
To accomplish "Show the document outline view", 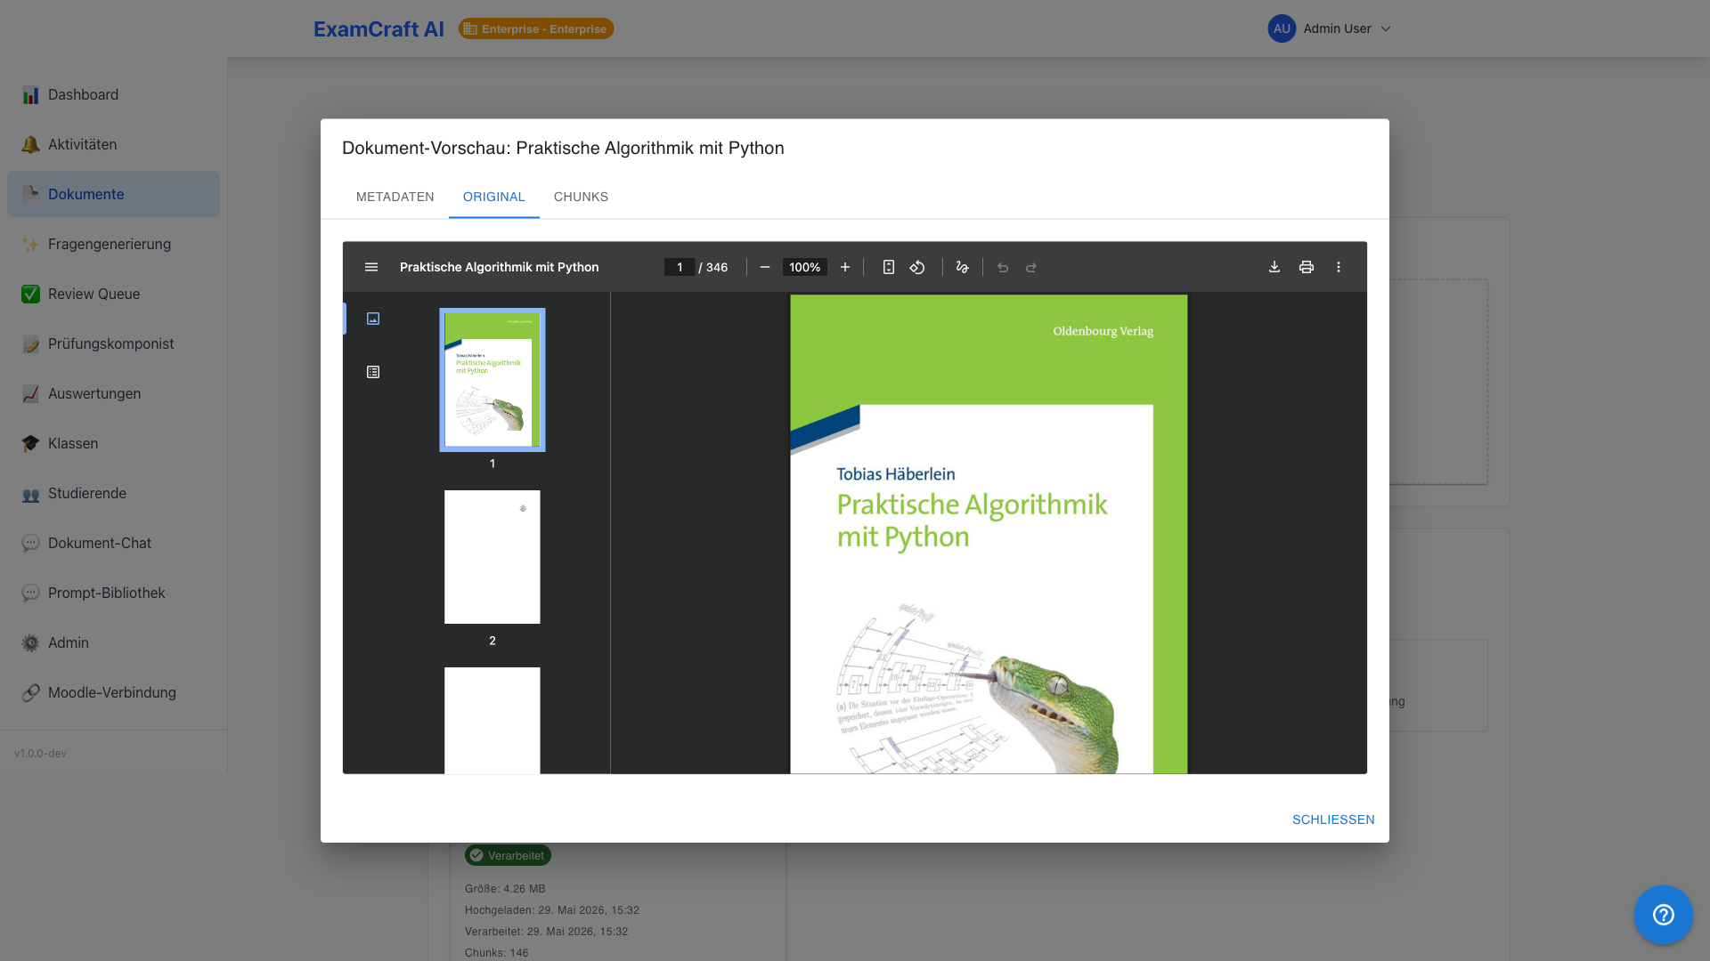I will (373, 372).
